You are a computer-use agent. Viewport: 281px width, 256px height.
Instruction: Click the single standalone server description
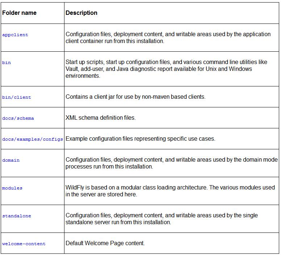[x=162, y=219]
